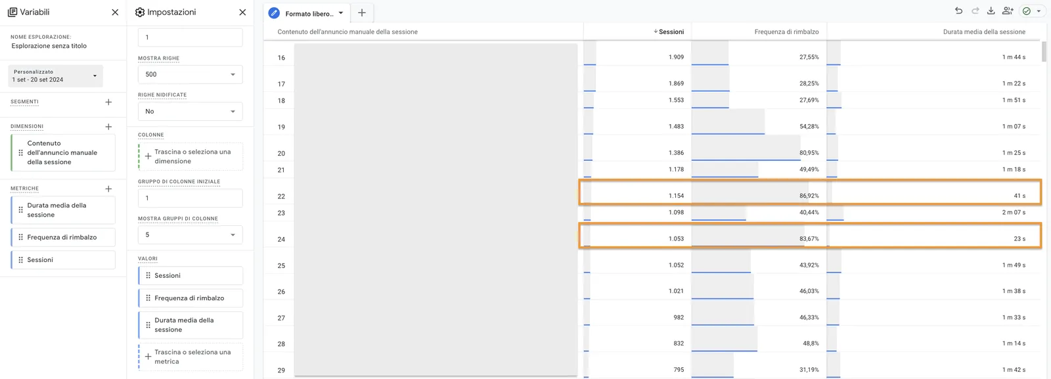Select the Sessioni chip in Metriche
Image resolution: width=1051 pixels, height=379 pixels.
pyautogui.click(x=63, y=259)
